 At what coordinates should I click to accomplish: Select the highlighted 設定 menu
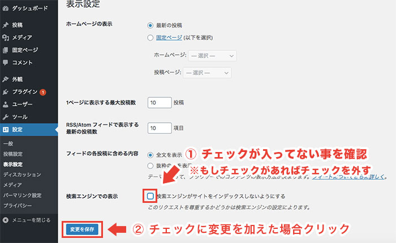29,130
